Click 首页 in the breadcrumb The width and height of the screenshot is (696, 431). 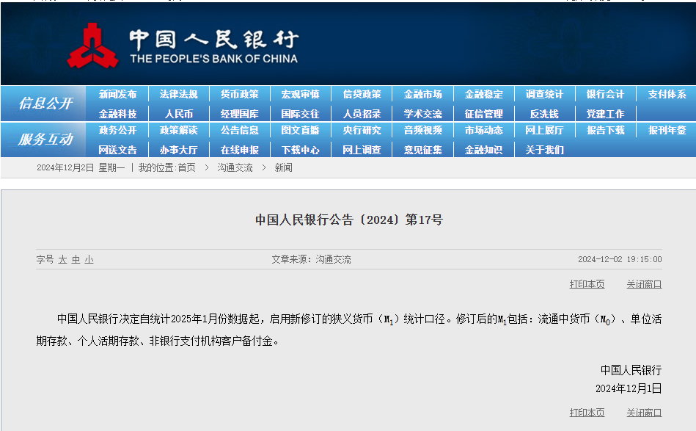point(186,168)
